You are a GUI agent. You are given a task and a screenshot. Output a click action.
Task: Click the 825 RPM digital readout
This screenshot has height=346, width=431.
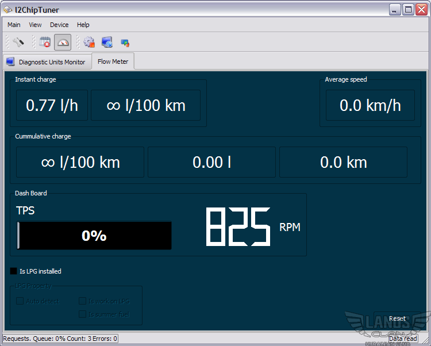238,228
